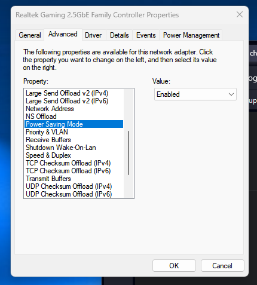Choose TCP Checksum Offload (IPv4)
This screenshot has width=257, height=285.
tap(74, 163)
